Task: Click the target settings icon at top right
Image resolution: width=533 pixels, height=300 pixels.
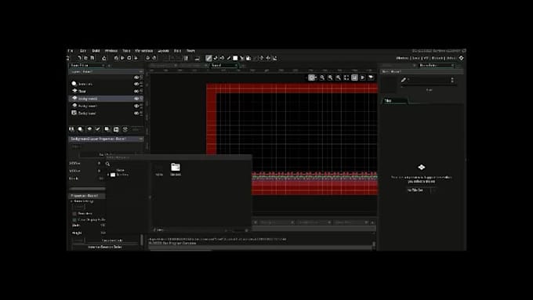Action: pyautogui.click(x=461, y=58)
